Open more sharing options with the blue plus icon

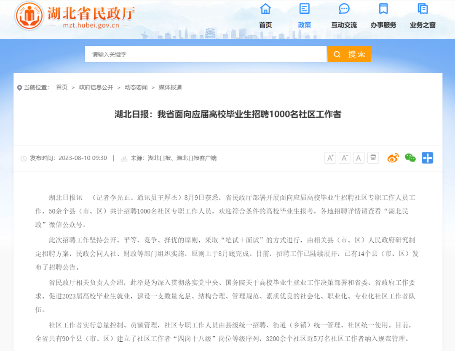click(x=427, y=157)
